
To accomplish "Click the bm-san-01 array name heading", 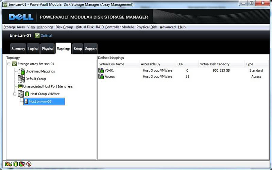I will pos(20,36).
